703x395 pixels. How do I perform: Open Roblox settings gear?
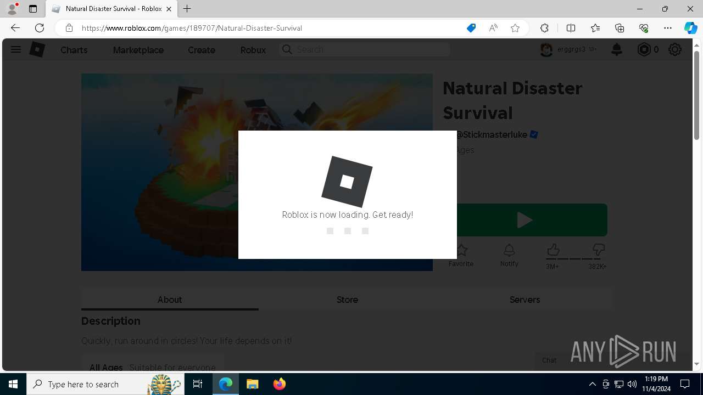(x=675, y=49)
